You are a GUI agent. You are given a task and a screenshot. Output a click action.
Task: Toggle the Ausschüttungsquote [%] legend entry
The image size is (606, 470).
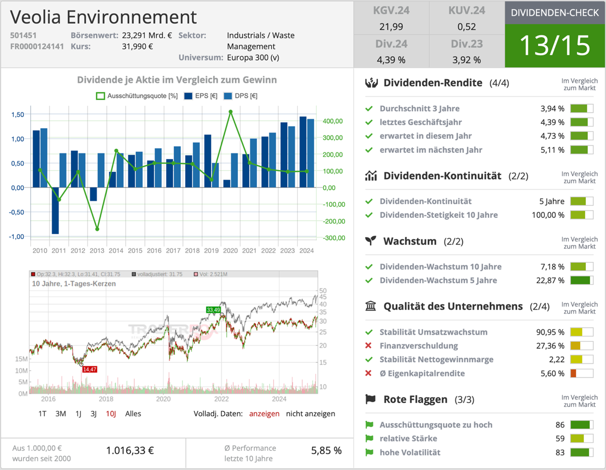137,96
